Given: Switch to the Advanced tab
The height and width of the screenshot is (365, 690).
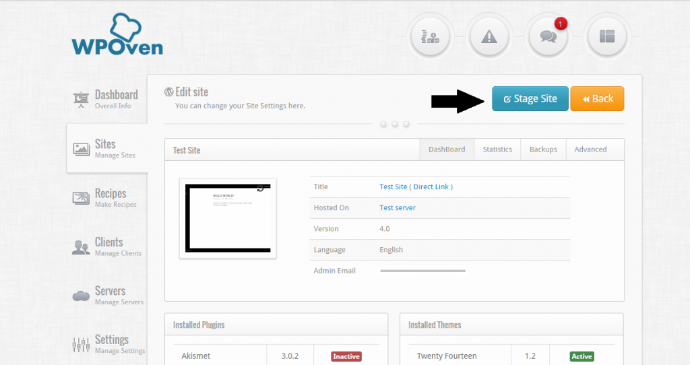Looking at the screenshot, I should [x=590, y=150].
